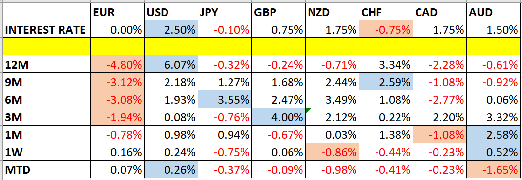522x180 pixels.
Task: Select the USD 12M value 6.07%
Action: (x=171, y=65)
